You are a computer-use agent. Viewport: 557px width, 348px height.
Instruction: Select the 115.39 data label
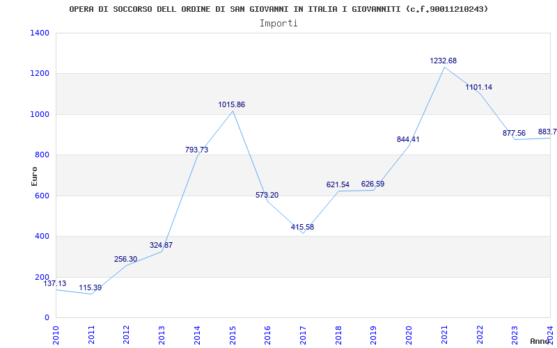click(91, 287)
